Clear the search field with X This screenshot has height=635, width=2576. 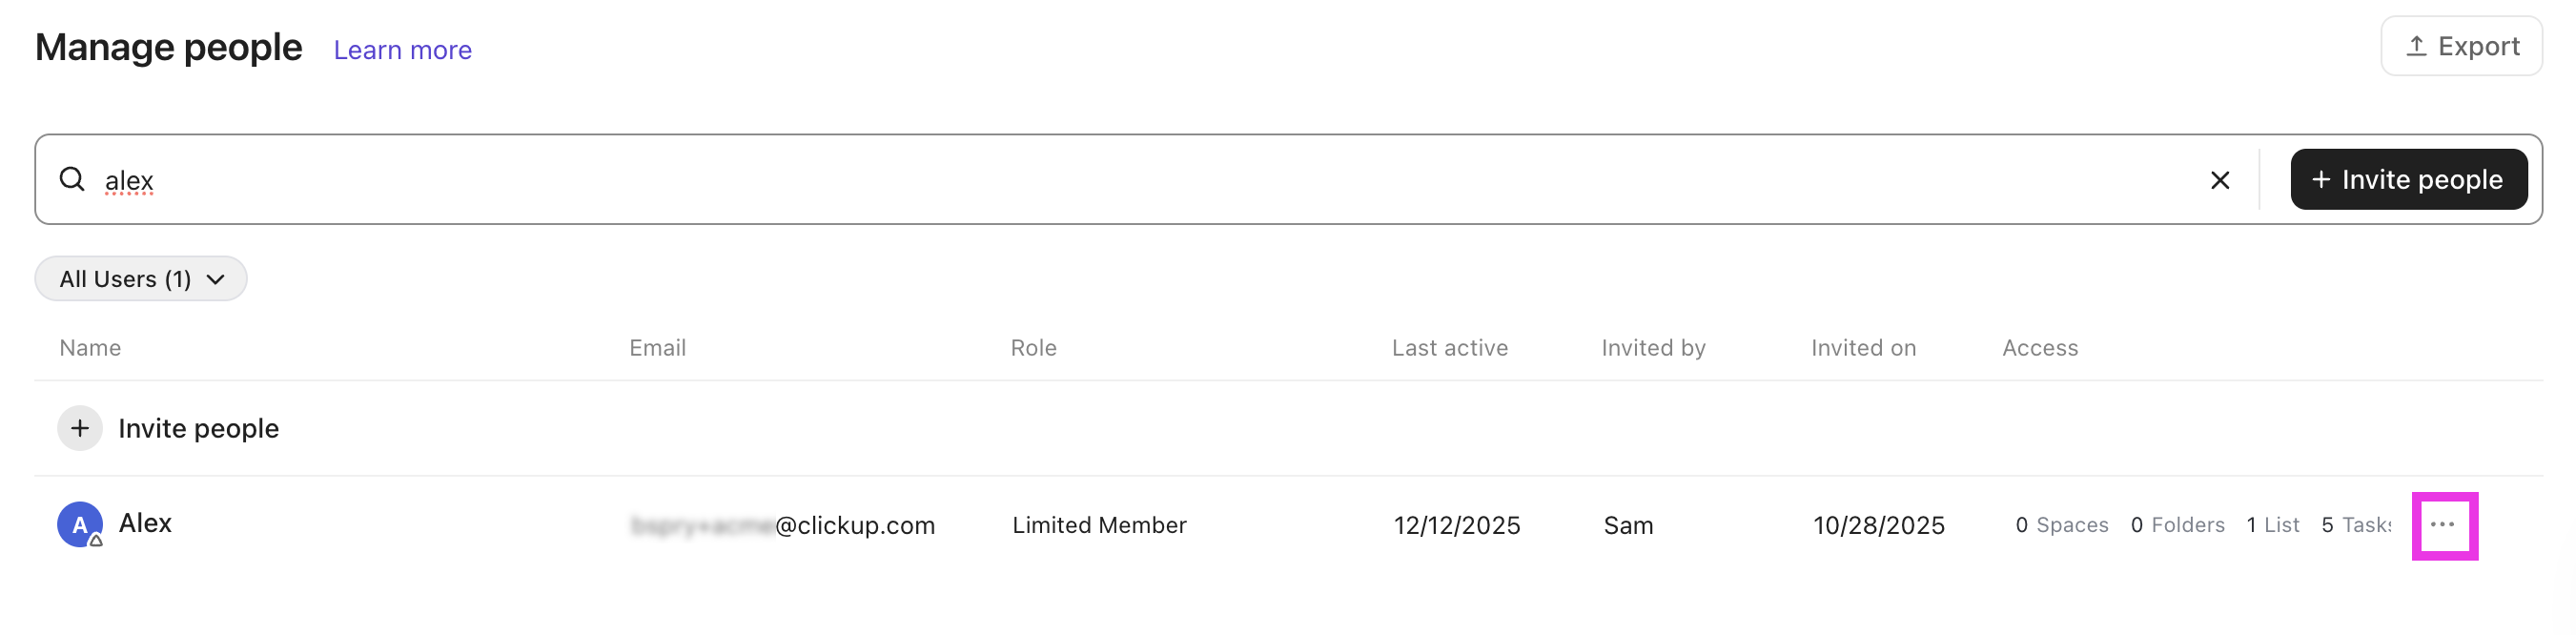coord(2219,180)
